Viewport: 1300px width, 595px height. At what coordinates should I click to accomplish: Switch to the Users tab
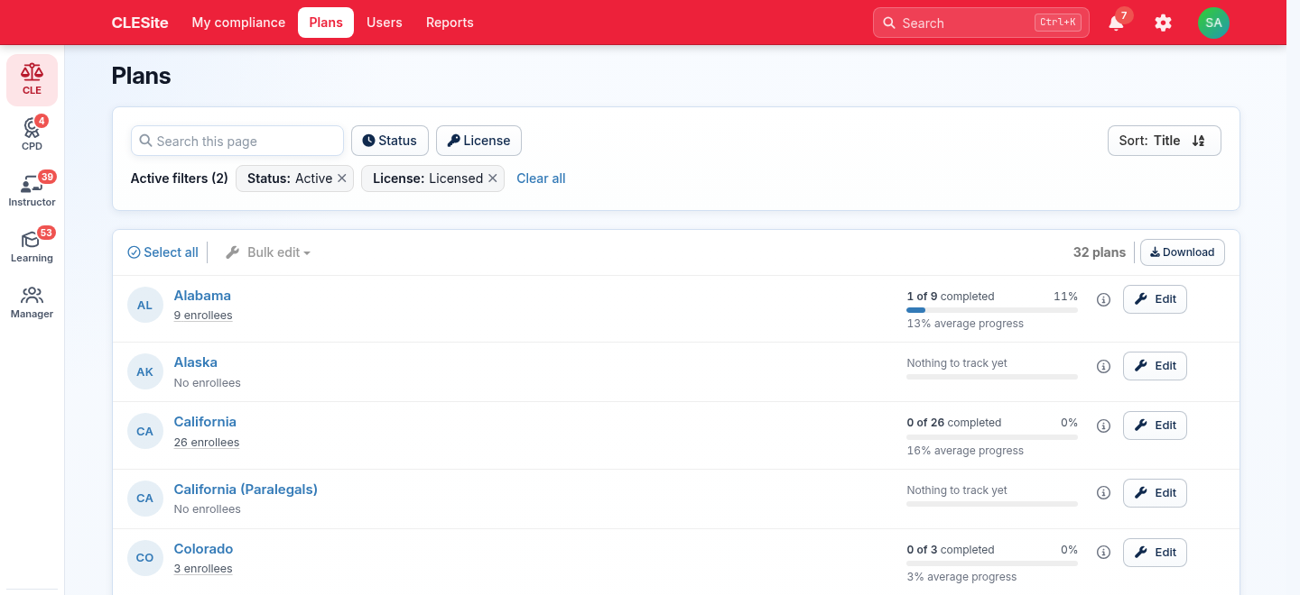[385, 23]
